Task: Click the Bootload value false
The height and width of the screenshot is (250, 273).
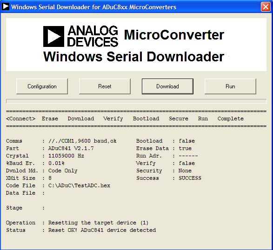Action: point(186,141)
